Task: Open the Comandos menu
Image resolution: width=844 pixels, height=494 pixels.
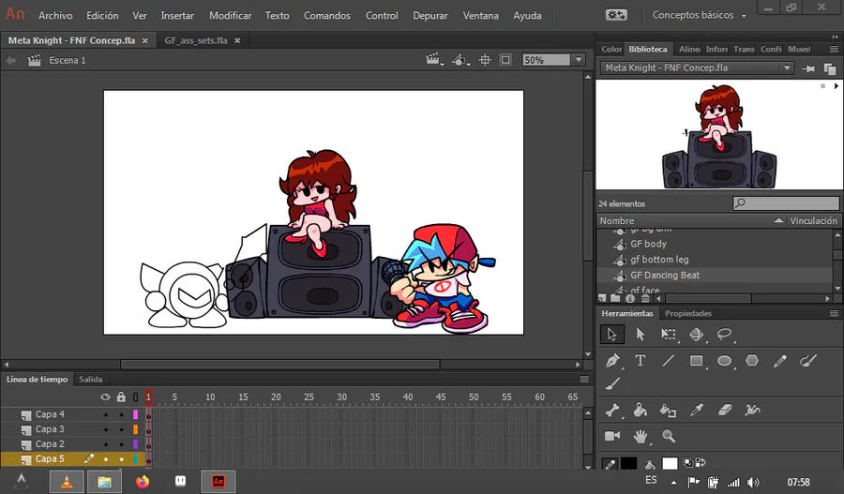Action: coord(327,16)
